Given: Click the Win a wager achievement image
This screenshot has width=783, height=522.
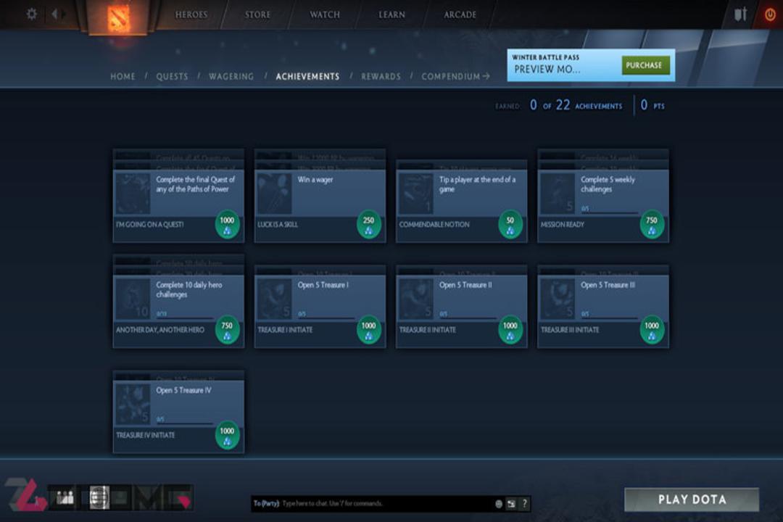Looking at the screenshot, I should pos(274,194).
